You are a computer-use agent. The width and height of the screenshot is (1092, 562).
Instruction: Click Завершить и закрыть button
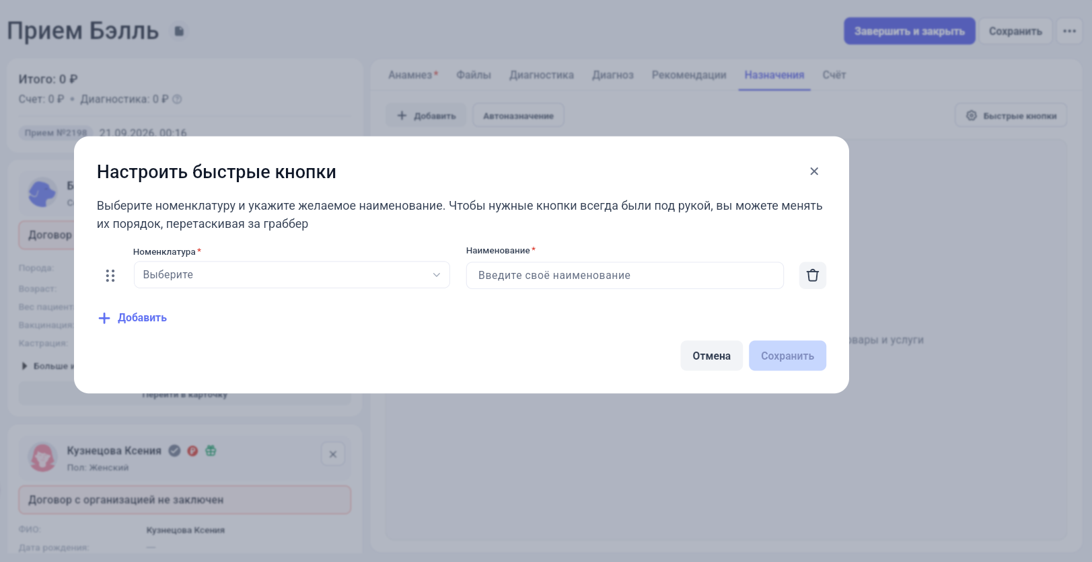click(x=910, y=31)
